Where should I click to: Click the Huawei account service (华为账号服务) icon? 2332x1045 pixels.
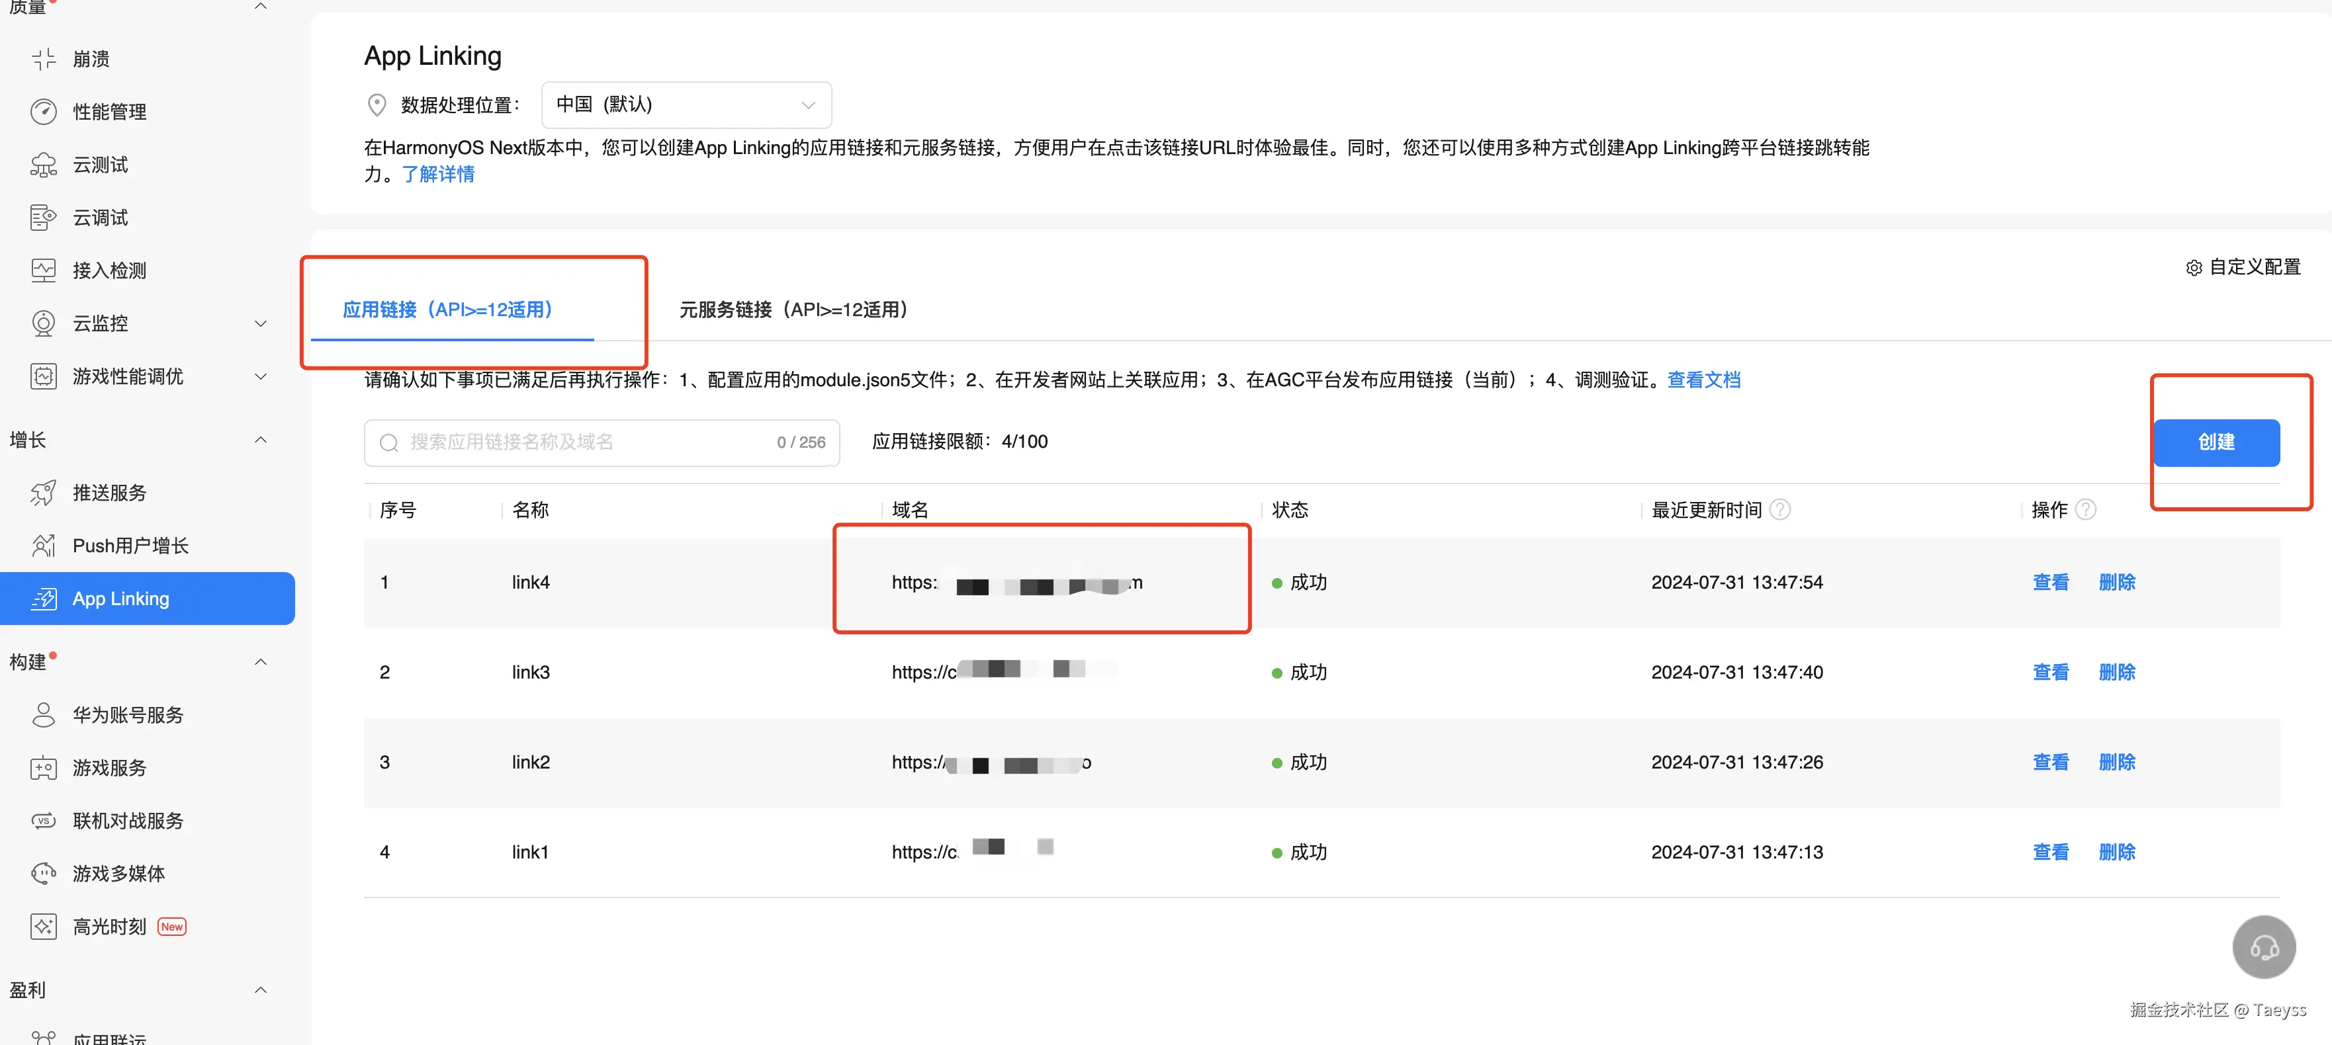pyautogui.click(x=42, y=715)
